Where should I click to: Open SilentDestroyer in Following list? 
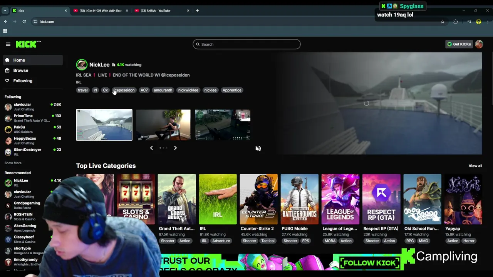point(33,152)
